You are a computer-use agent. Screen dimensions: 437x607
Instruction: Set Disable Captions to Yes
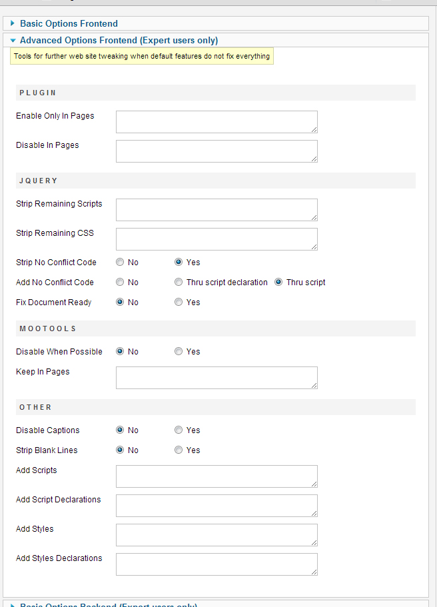[x=179, y=430]
